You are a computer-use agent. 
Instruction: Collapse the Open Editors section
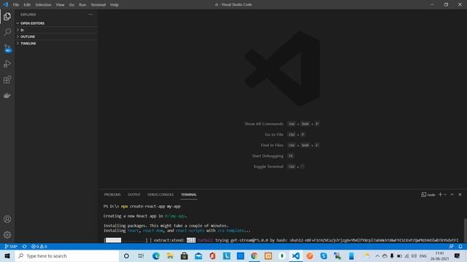click(x=57, y=23)
